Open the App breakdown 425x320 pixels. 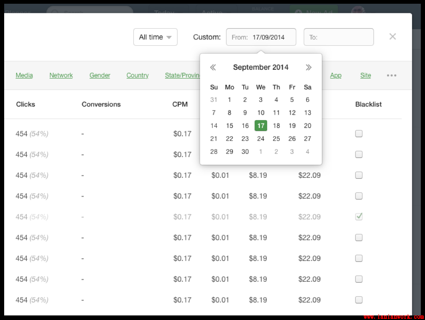point(335,75)
